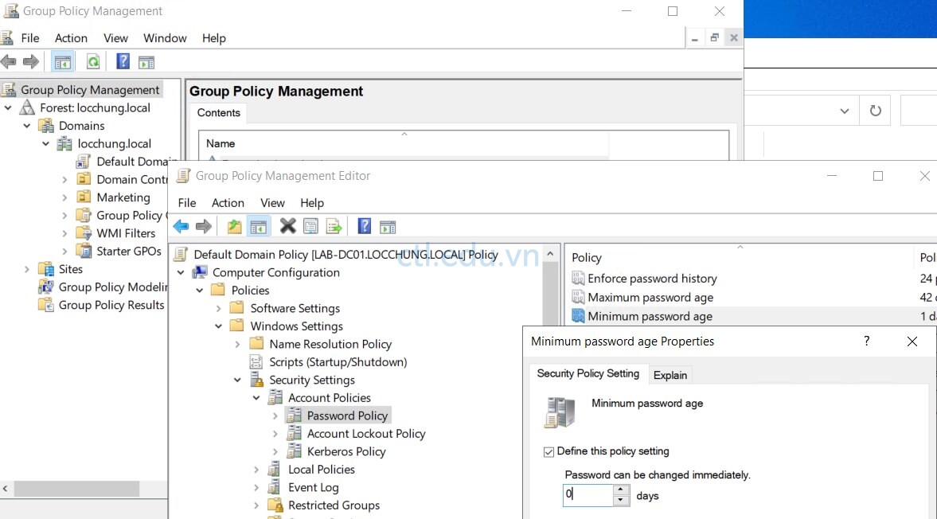Select the Kerberos Policy tree item
The width and height of the screenshot is (937, 519).
346,451
